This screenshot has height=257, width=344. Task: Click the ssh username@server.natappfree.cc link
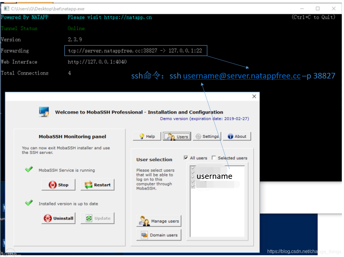(x=242, y=76)
